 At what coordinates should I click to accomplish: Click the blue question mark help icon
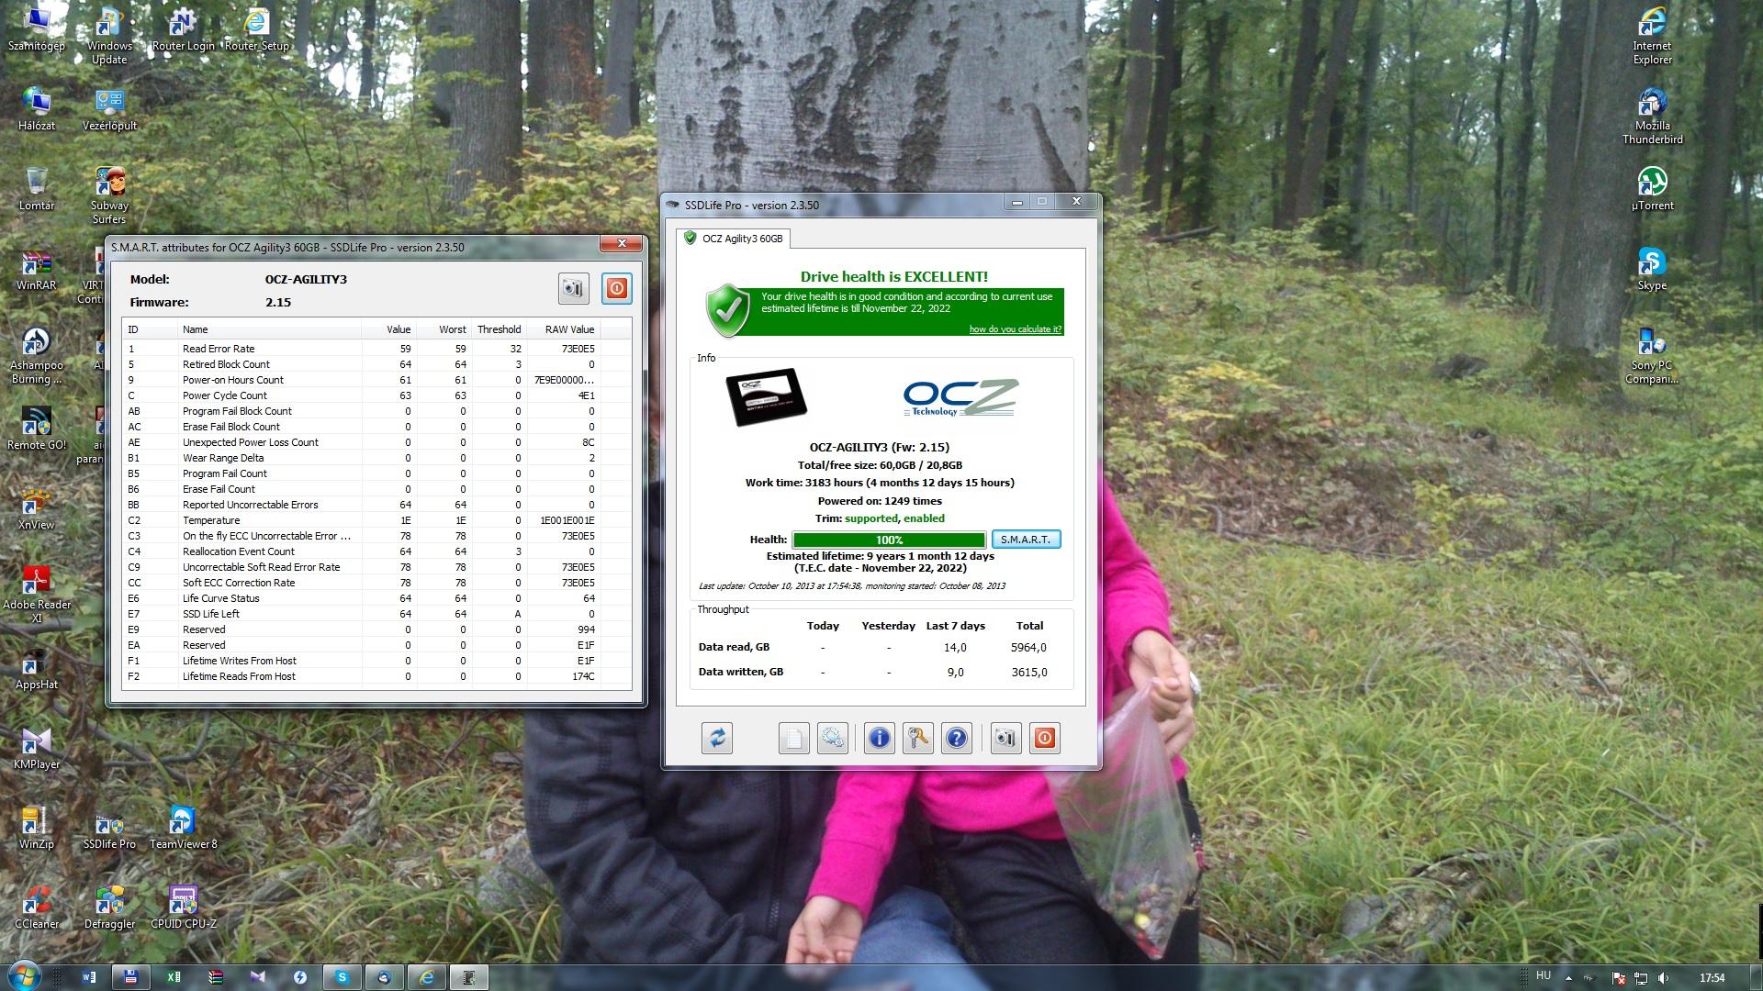[956, 738]
